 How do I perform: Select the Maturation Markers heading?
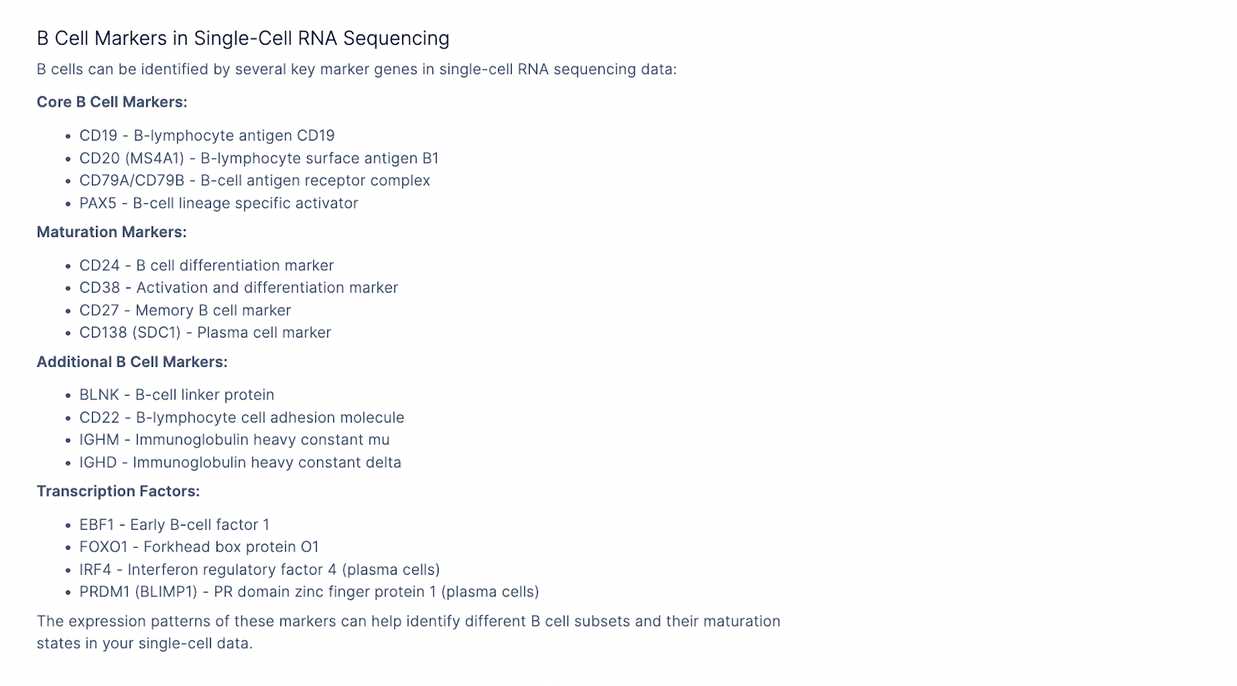(111, 232)
